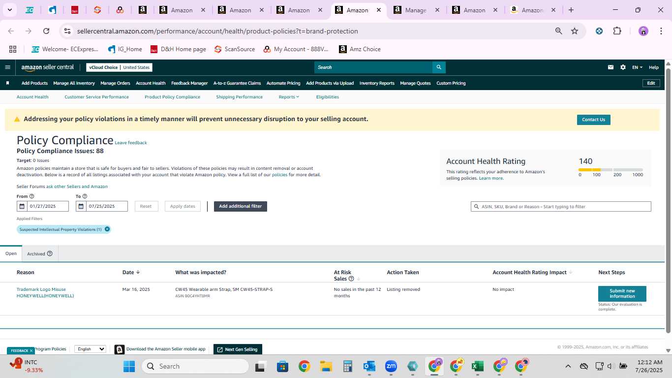Click the Contact Us button

coord(593,120)
